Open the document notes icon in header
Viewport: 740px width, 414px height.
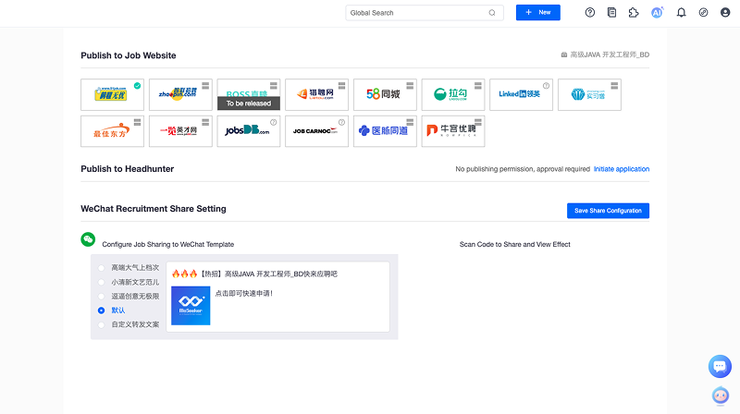tap(611, 13)
